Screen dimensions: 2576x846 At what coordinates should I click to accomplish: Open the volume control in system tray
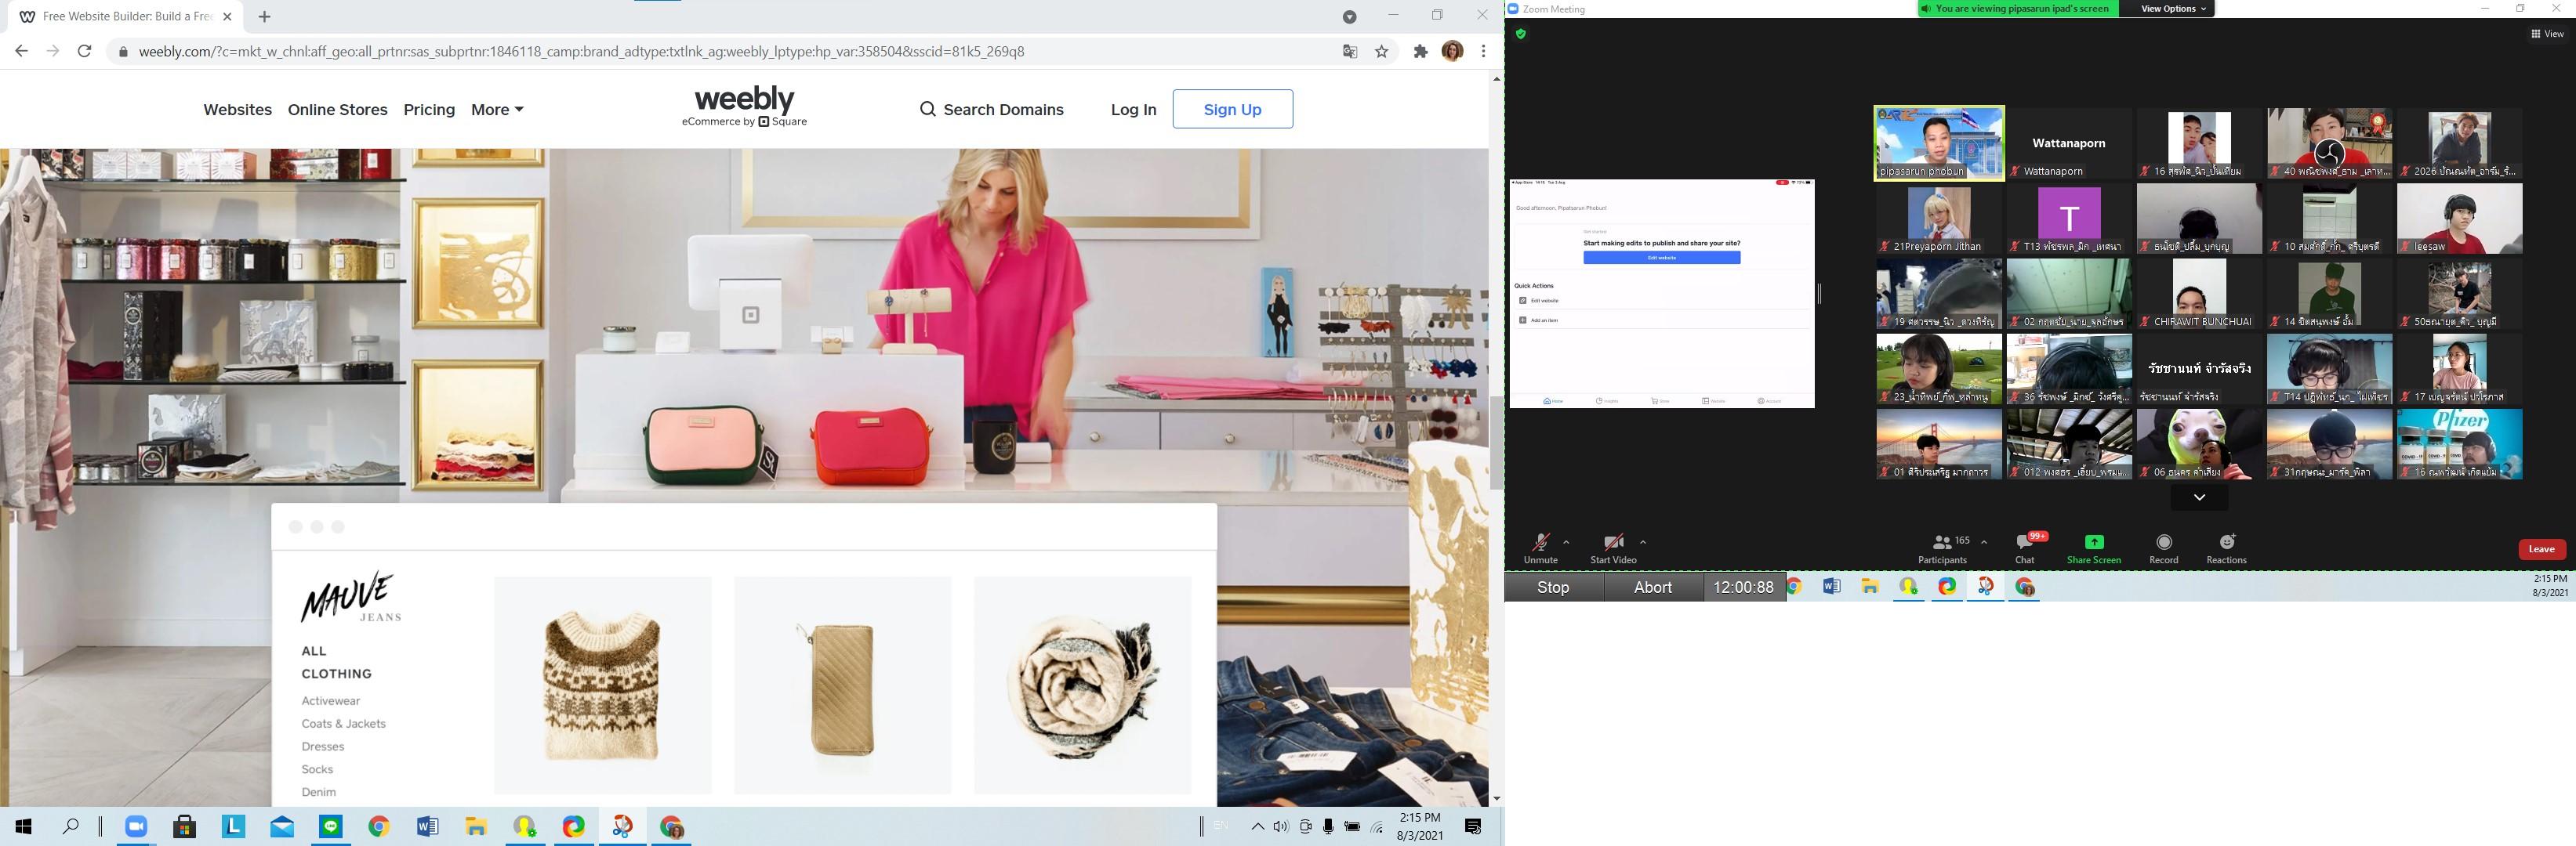pos(1281,826)
